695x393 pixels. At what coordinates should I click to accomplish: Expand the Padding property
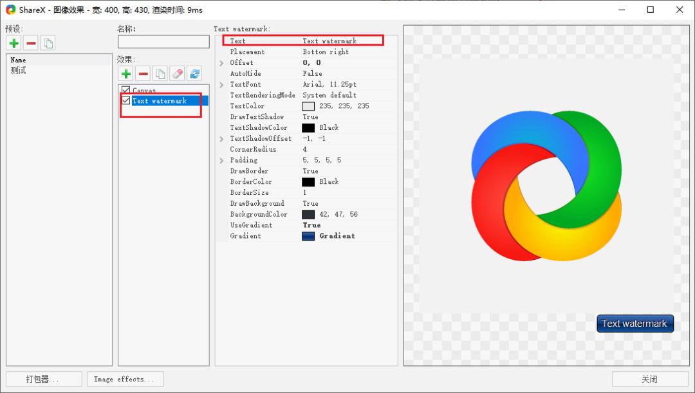222,160
